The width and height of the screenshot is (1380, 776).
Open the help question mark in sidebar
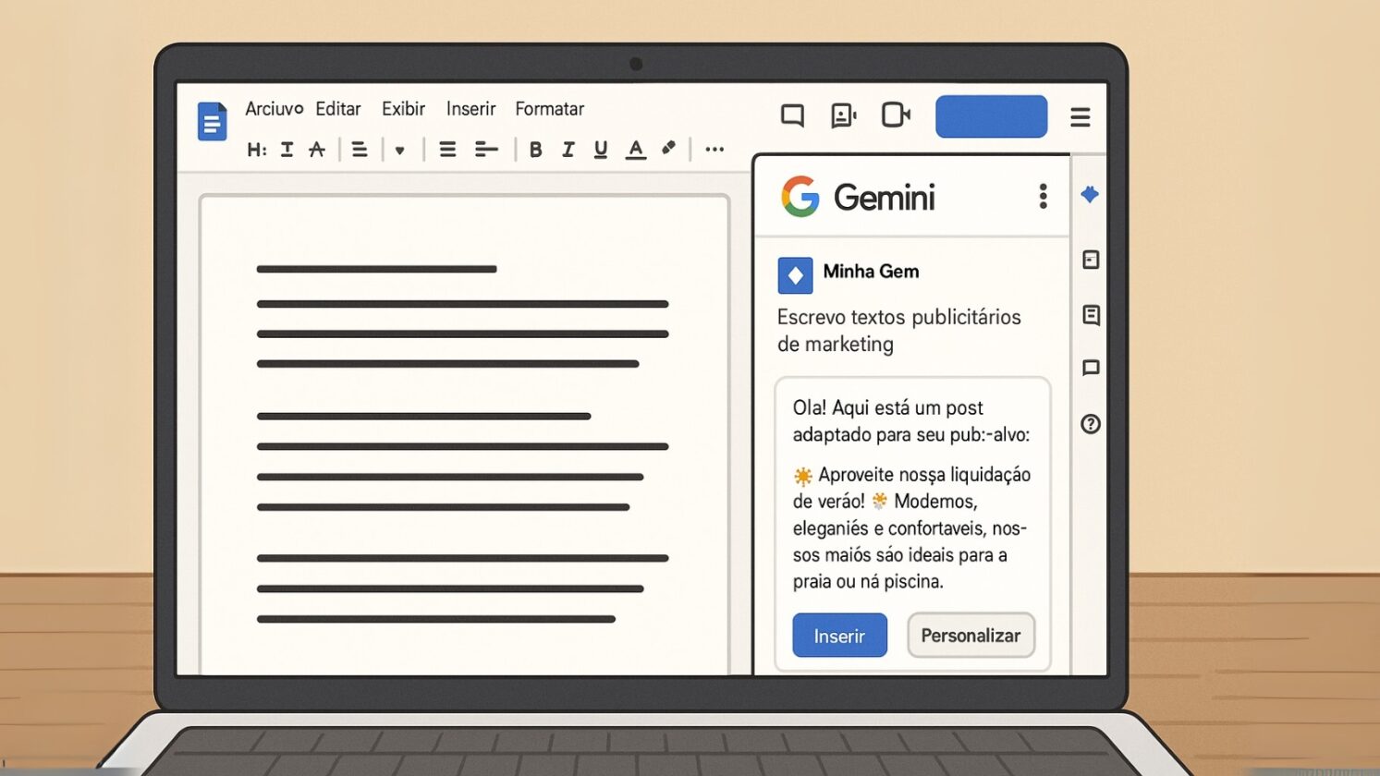1091,424
